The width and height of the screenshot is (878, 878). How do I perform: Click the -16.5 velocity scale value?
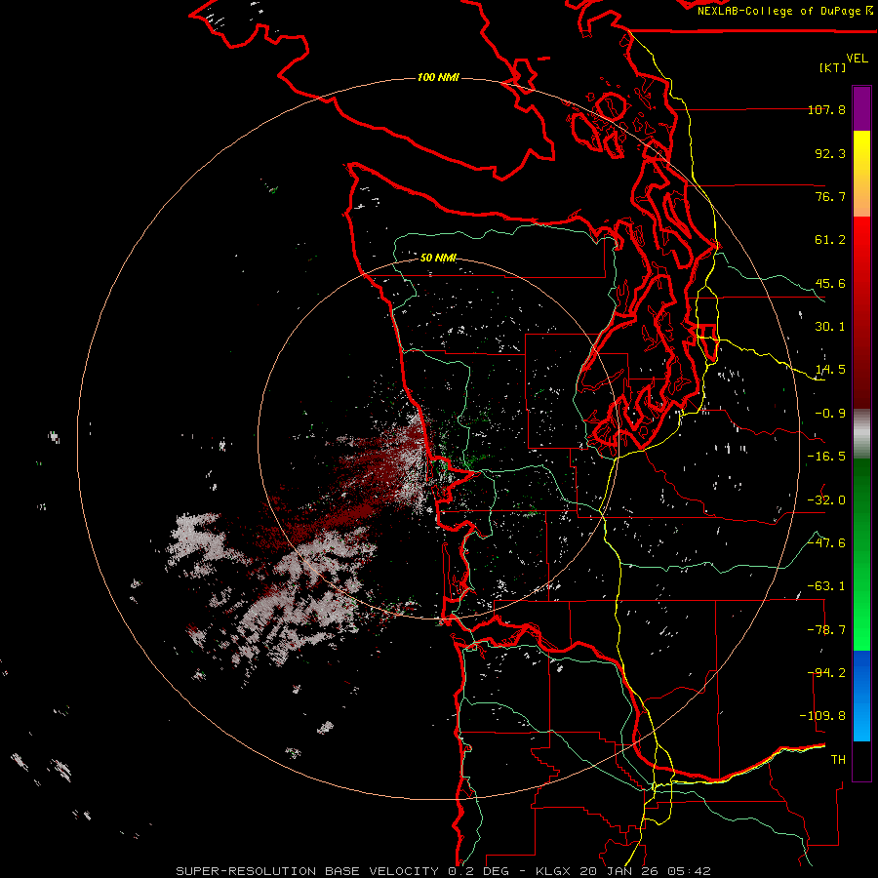826,457
